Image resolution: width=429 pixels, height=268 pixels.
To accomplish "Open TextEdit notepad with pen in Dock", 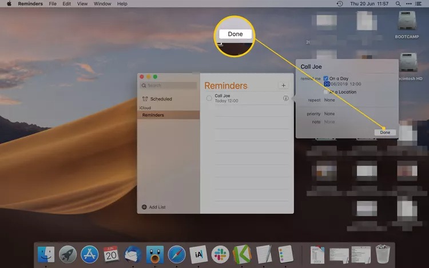I will [264, 254].
